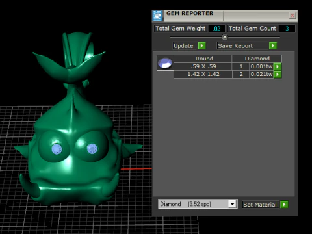Click the GEM REPORTER title bar
Image resolution: width=312 pixels, height=234 pixels.
pos(226,16)
